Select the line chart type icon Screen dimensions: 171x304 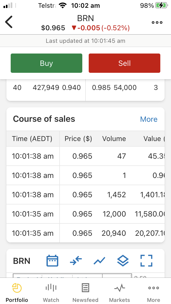(99, 261)
